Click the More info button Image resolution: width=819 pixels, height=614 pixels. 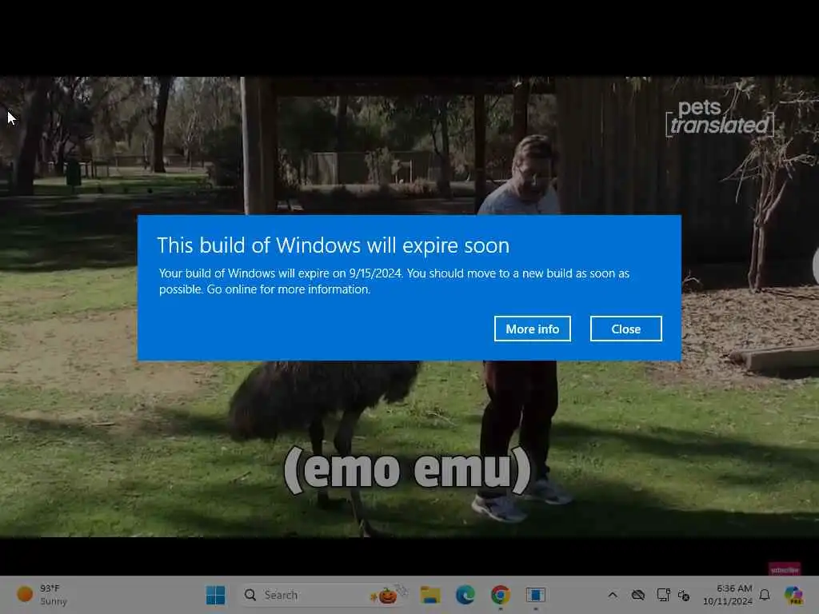pyautogui.click(x=532, y=329)
